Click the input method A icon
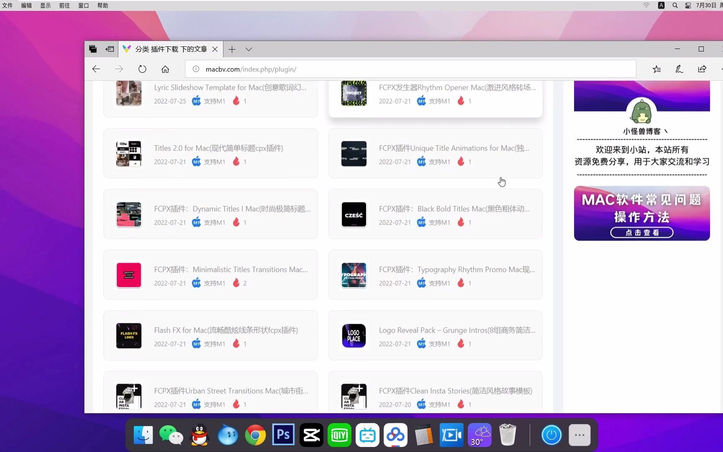Image resolution: width=723 pixels, height=452 pixels. pyautogui.click(x=661, y=5)
